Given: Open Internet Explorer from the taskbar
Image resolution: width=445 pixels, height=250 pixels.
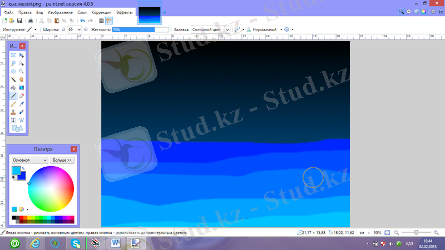Looking at the screenshot, I should (36, 243).
